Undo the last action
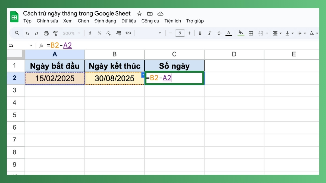 click(27, 33)
